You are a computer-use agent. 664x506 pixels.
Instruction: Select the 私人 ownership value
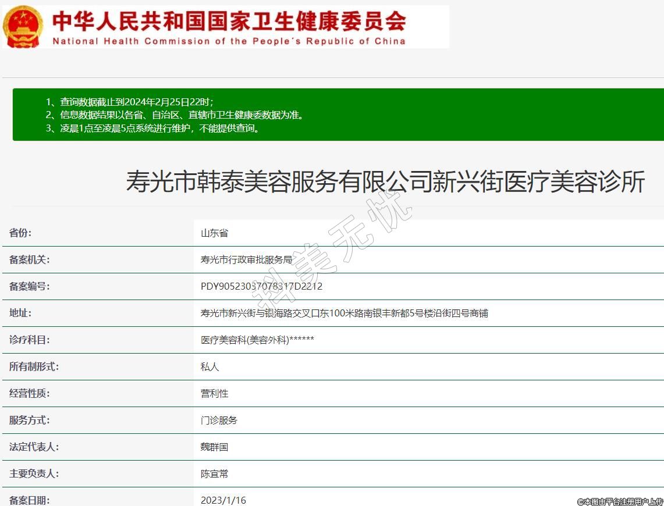pyautogui.click(x=210, y=367)
